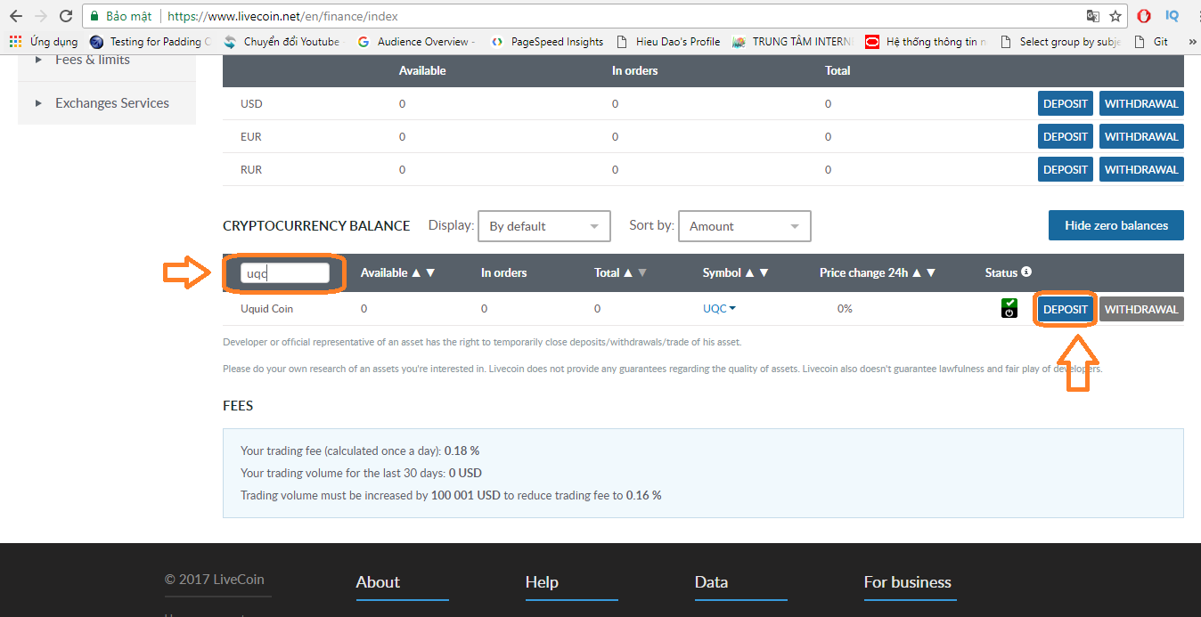Image resolution: width=1201 pixels, height=617 pixels.
Task: Sort Total column descending
Action: (642, 273)
